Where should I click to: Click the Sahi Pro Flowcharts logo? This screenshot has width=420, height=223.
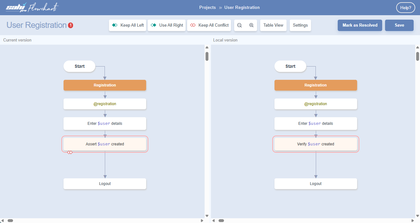point(32,8)
